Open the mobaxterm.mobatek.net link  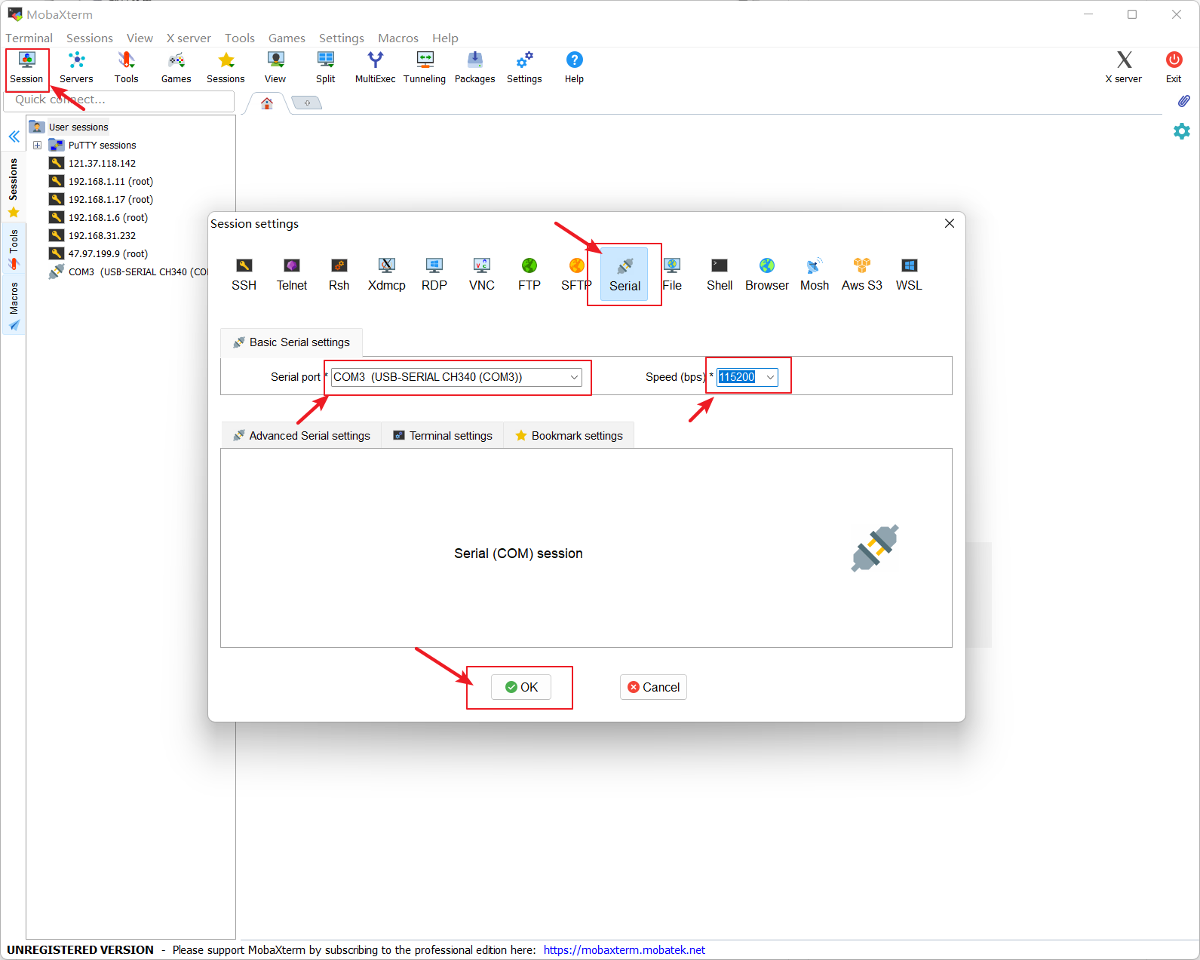click(624, 950)
